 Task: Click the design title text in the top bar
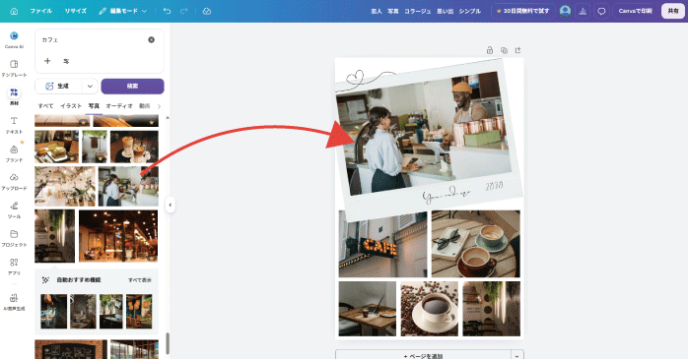tap(426, 11)
